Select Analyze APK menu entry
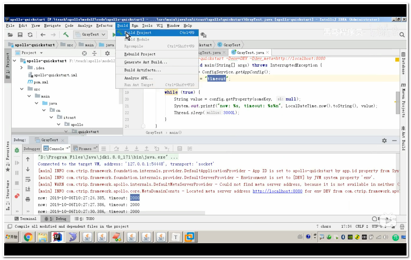Screen dimensions: 411x260 [157, 78]
